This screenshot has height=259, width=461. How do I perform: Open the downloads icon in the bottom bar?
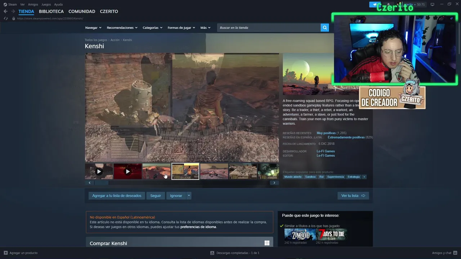(212, 253)
